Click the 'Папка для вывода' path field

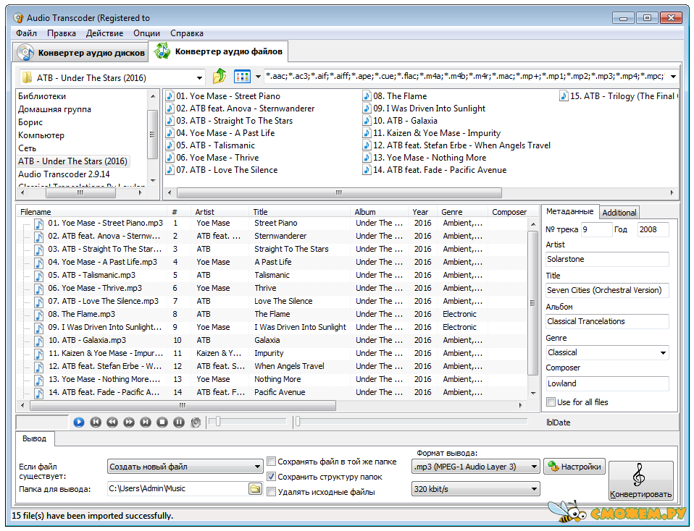click(x=178, y=488)
